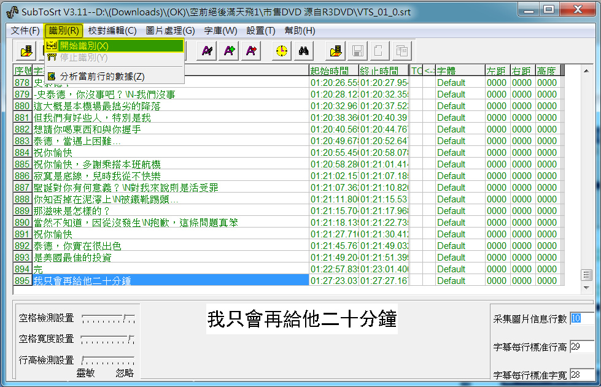Choose 停止識別(Y) menu entry
The image size is (601, 387).
click(114, 58)
